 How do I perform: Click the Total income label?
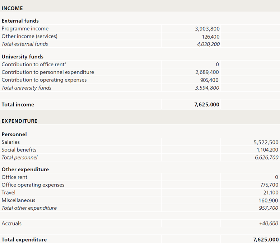pos(18,104)
